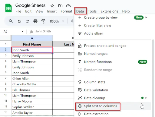
Task: Click the lightbulb icon for Column stats
Action: pyautogui.click(x=80, y=82)
